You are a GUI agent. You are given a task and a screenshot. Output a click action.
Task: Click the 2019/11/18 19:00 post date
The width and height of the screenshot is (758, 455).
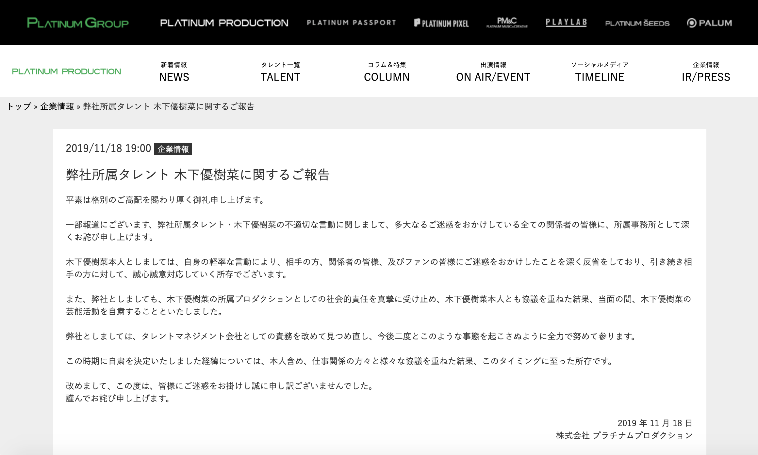[108, 149]
